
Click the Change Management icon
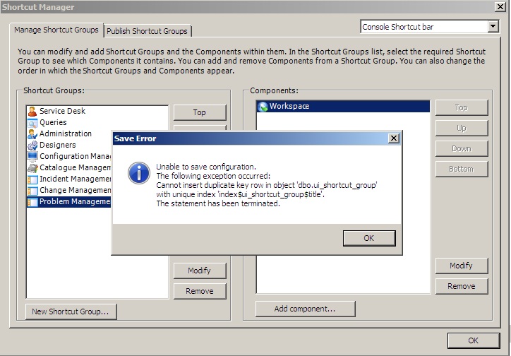[32, 190]
